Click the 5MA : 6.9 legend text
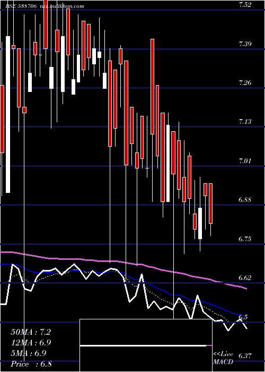Image resolution: width=265 pixels, height=372 pixels. coord(29,353)
